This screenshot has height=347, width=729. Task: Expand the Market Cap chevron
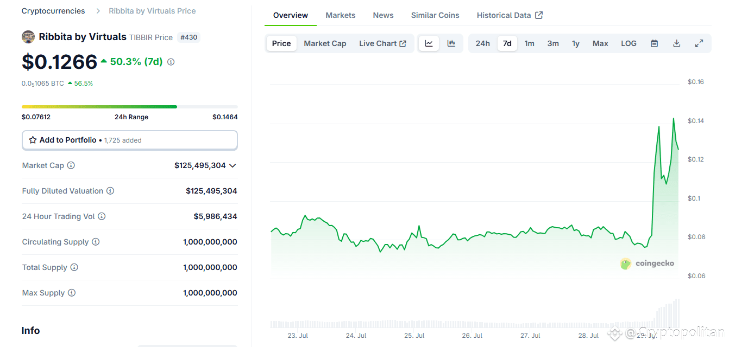233,165
